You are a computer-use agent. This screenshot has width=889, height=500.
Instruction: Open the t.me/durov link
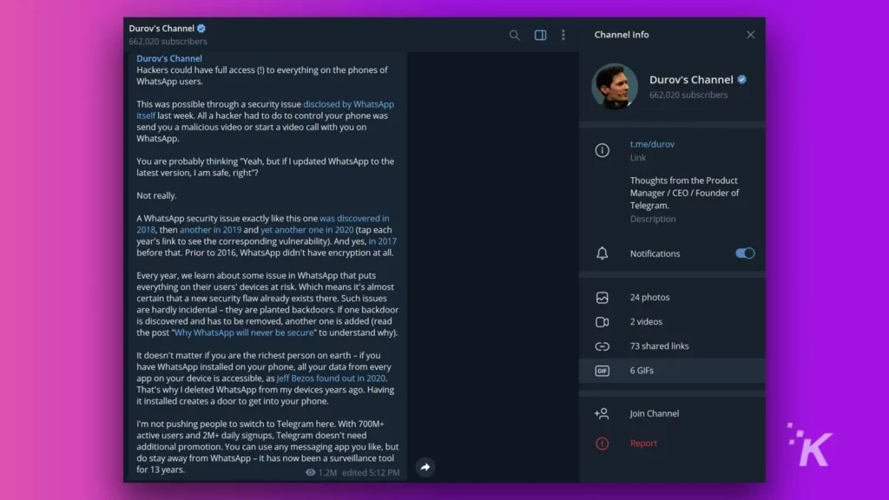coord(652,145)
